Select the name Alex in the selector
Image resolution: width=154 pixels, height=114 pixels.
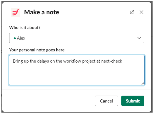[21, 38]
